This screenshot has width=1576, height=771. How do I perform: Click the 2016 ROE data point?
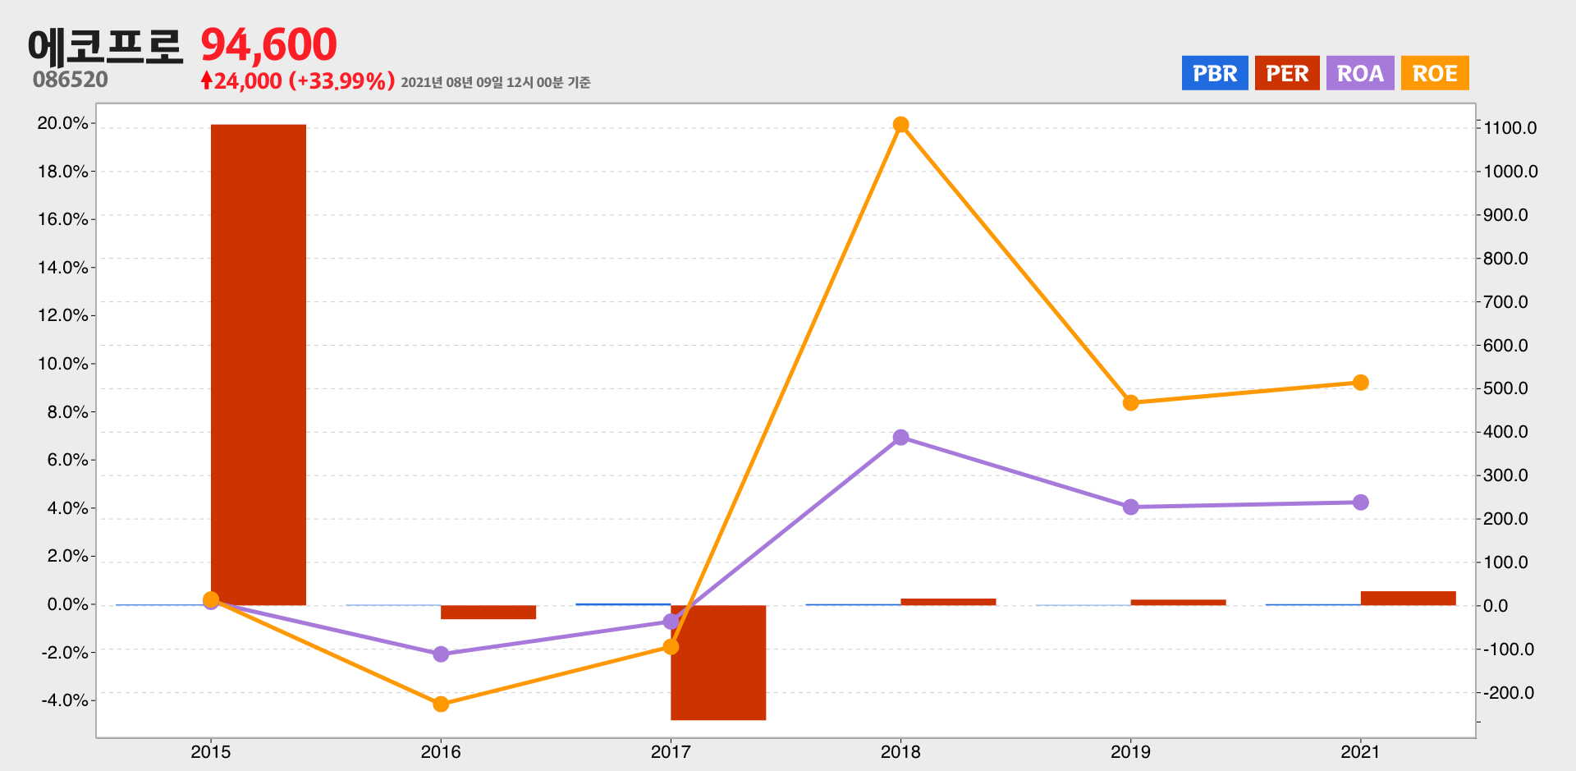click(x=441, y=704)
